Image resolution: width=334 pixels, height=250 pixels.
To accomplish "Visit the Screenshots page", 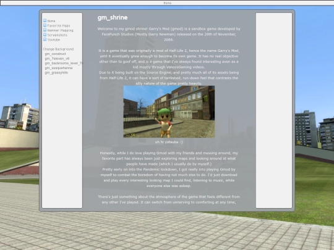I will click(57, 35).
